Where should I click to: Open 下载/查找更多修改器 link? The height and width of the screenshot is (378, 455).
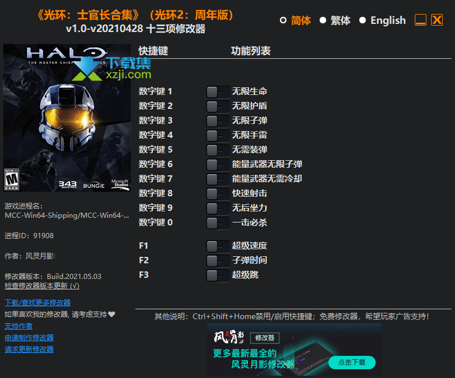(x=37, y=303)
